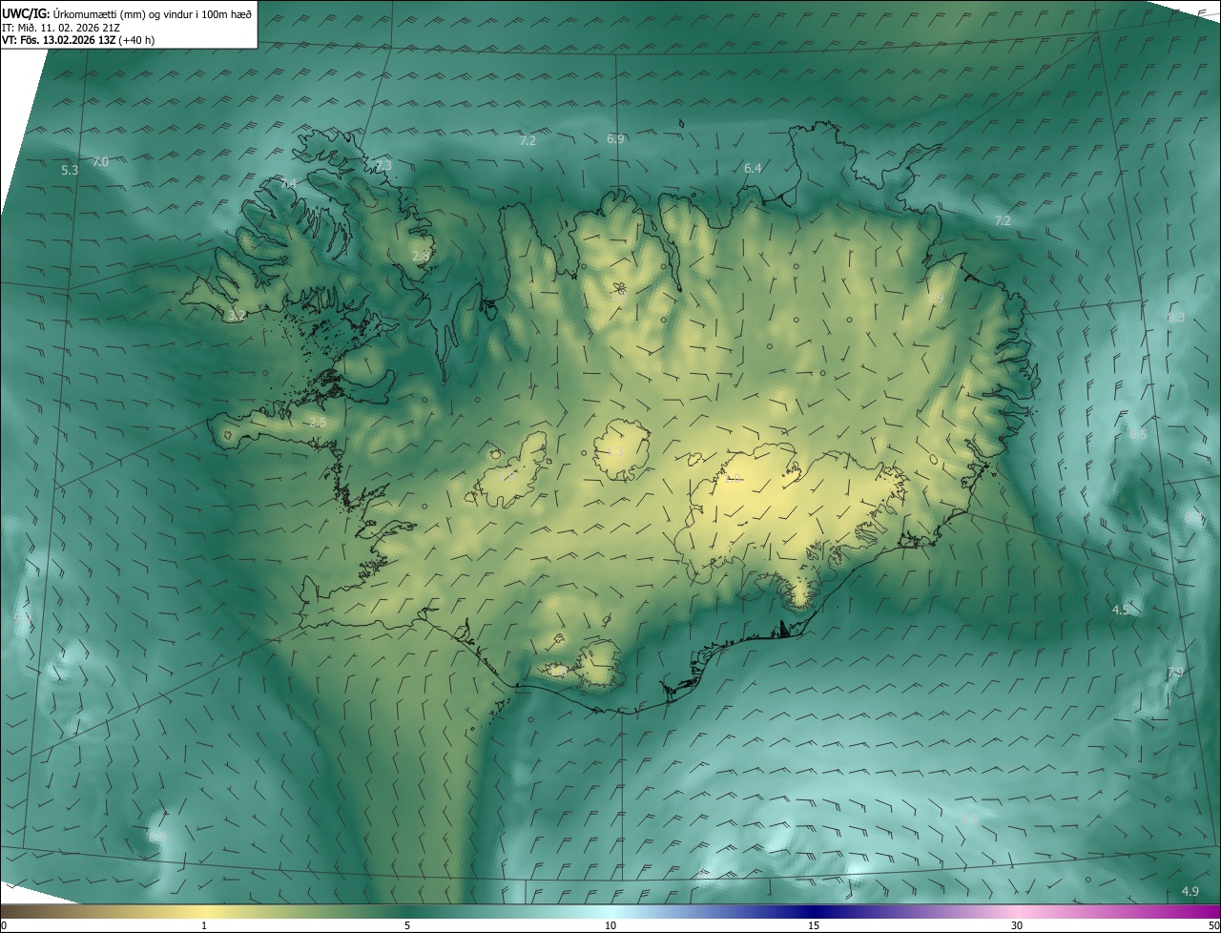This screenshot has height=933, width=1221.
Task: Click the "30" tick on the color scale
Action: (1017, 925)
